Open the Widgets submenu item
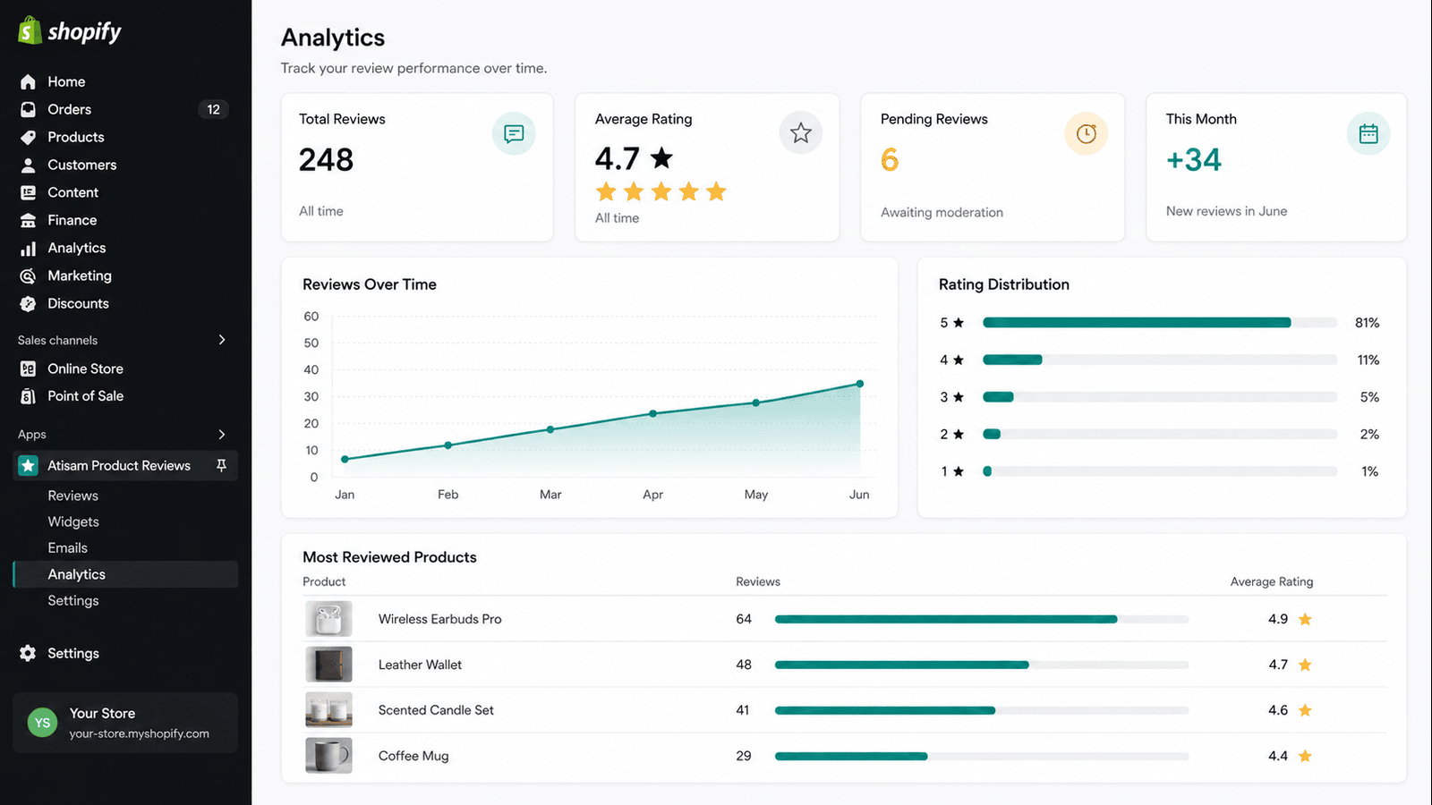1432x805 pixels. point(73,521)
